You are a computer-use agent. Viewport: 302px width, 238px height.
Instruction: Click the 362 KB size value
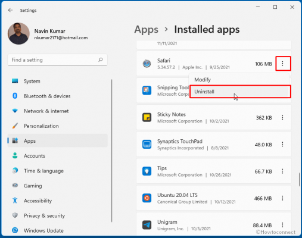[264, 118]
